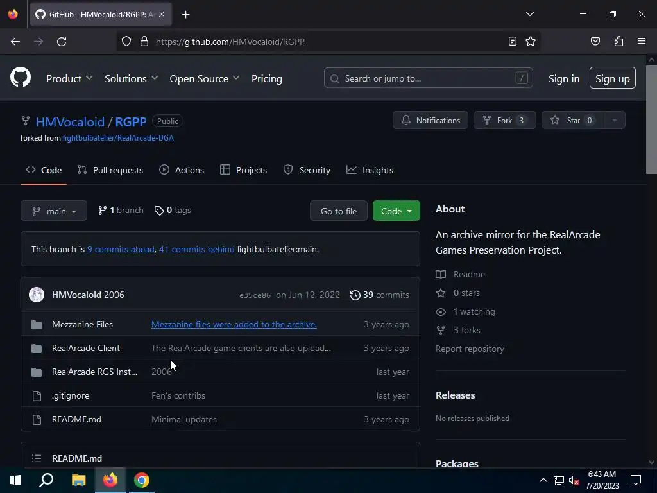Open the Firefox extensions puzzle icon
Screen dimensions: 657x493
click(x=619, y=41)
